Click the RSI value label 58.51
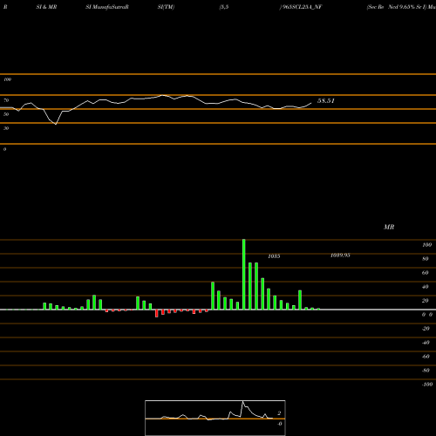The image size is (436, 436). [326, 101]
